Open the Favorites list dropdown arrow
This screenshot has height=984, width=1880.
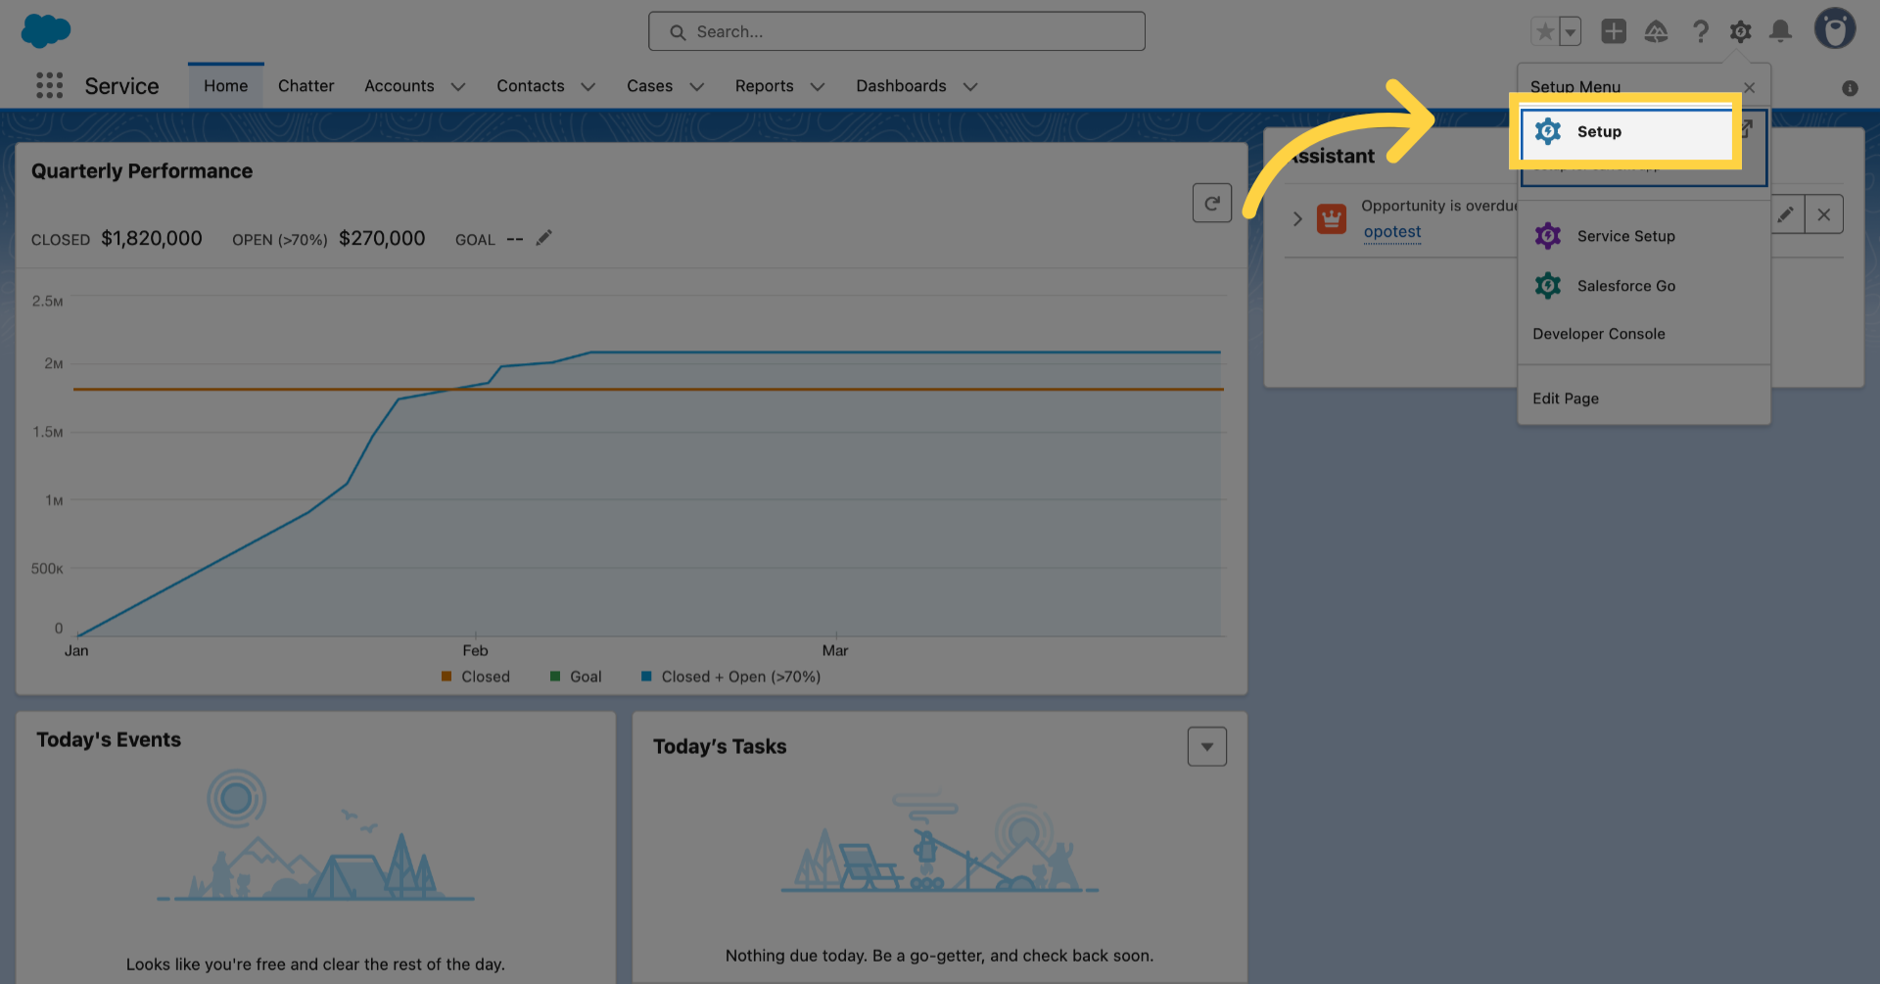pos(1571,31)
